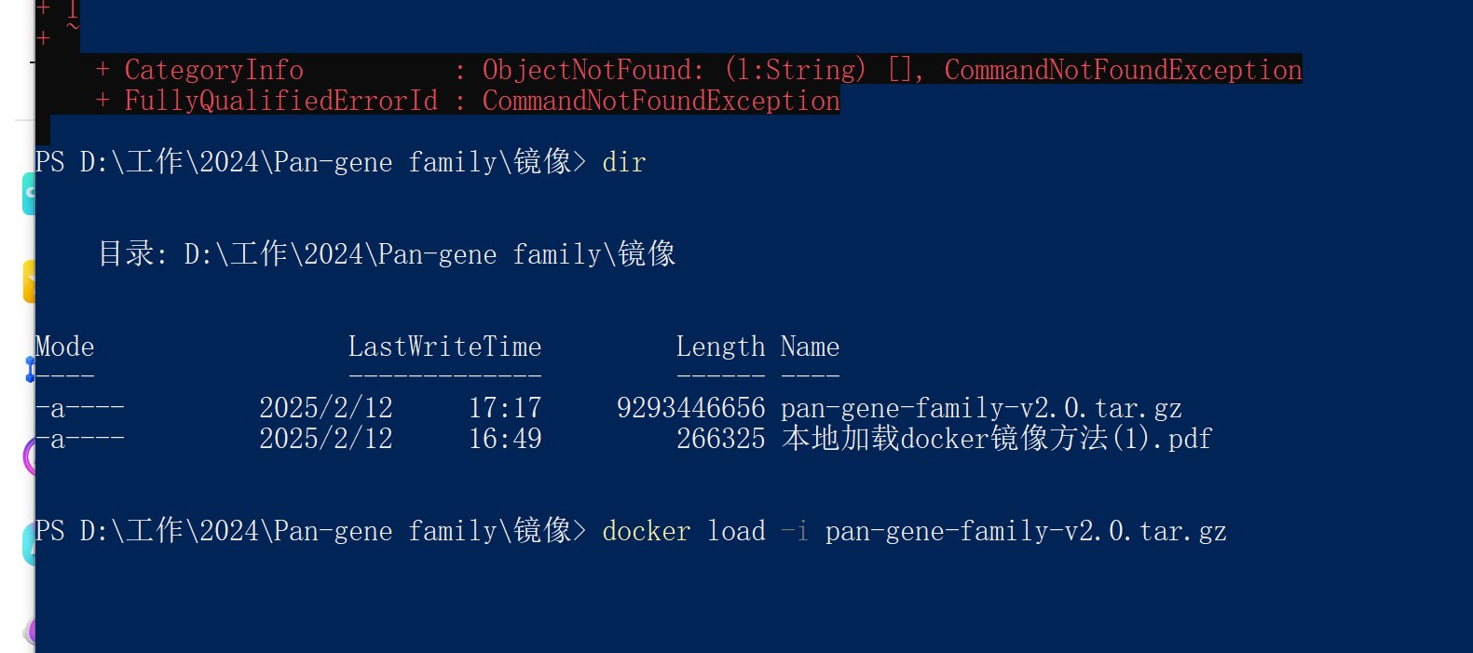Click the Name column header
The height and width of the screenshot is (653, 1473).
tap(810, 347)
